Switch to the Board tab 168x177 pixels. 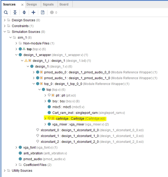(64, 4)
